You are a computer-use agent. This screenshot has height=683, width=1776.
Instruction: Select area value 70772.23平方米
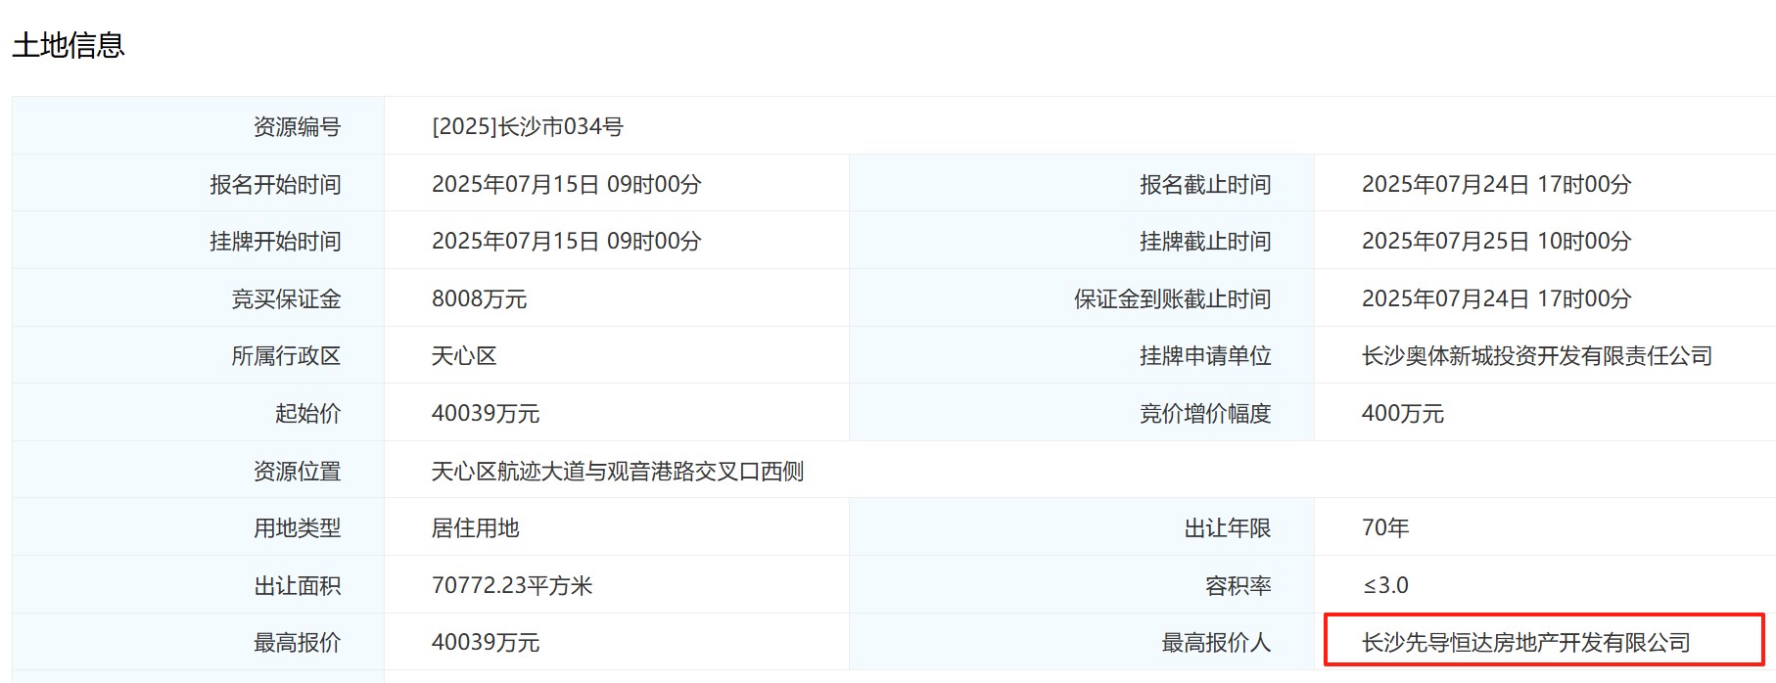coord(512,585)
